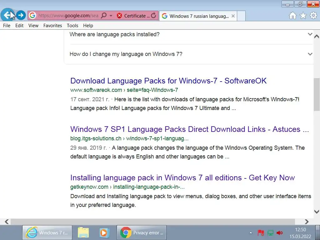This screenshot has height=240, width=320.
Task: Click the vertical scrollbar up arrow
Action: [x=317, y=36]
